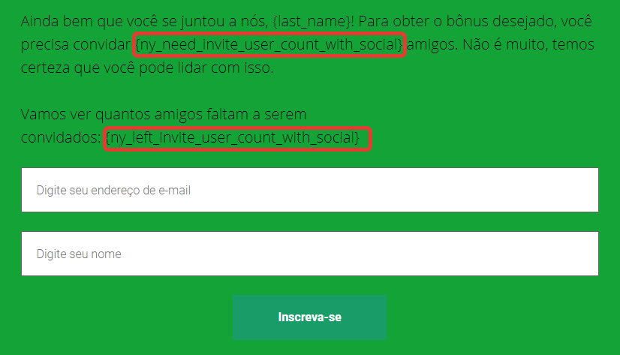Select the "Digite seu nome" input field

309,254
